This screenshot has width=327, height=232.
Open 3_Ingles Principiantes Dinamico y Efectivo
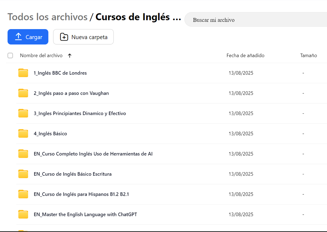point(80,113)
